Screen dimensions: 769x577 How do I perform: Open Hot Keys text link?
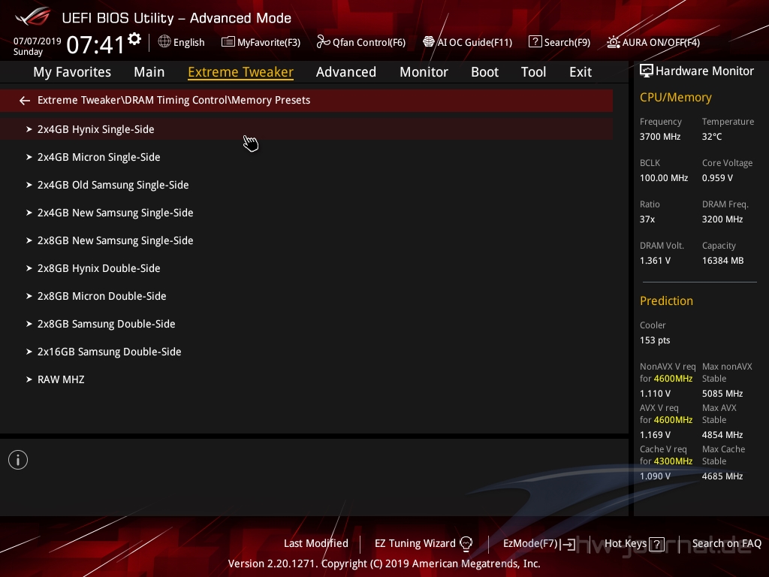tap(626, 544)
